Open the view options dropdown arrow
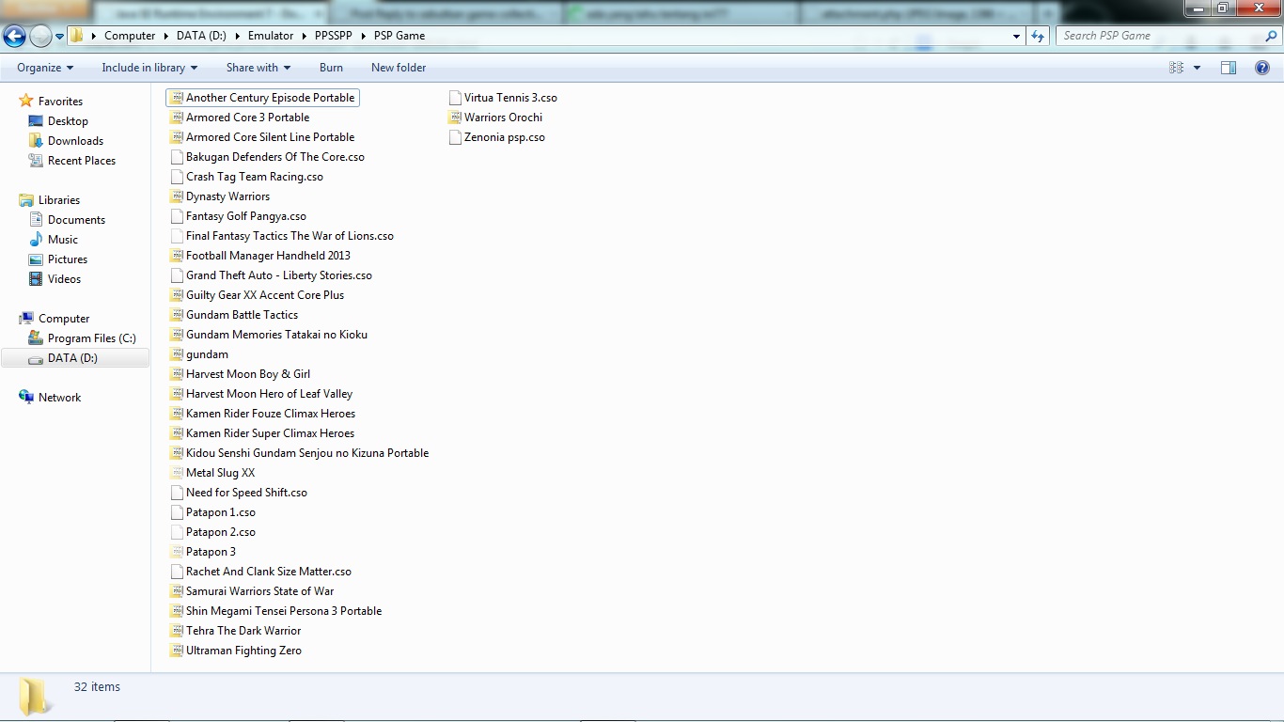This screenshot has height=722, width=1284. pyautogui.click(x=1197, y=68)
